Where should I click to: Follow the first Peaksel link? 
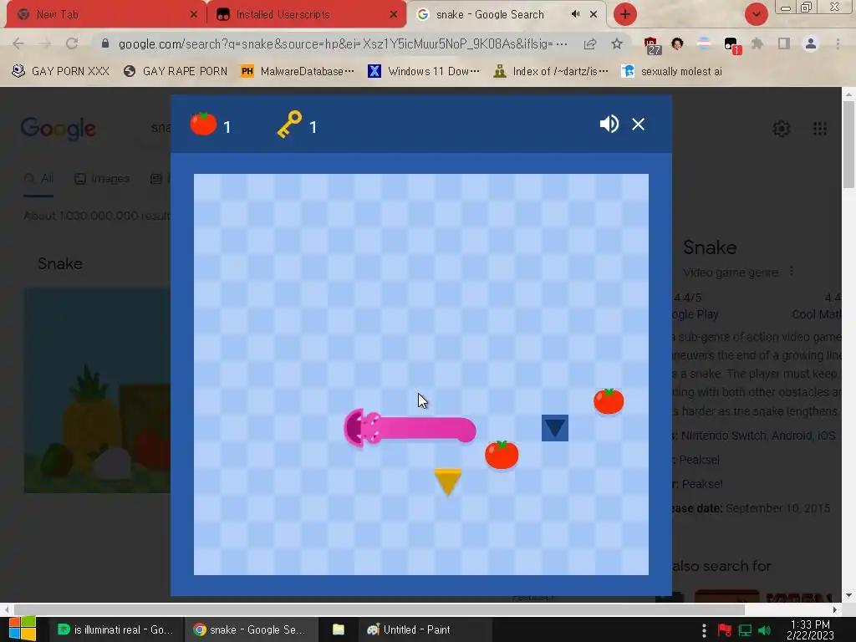click(700, 460)
